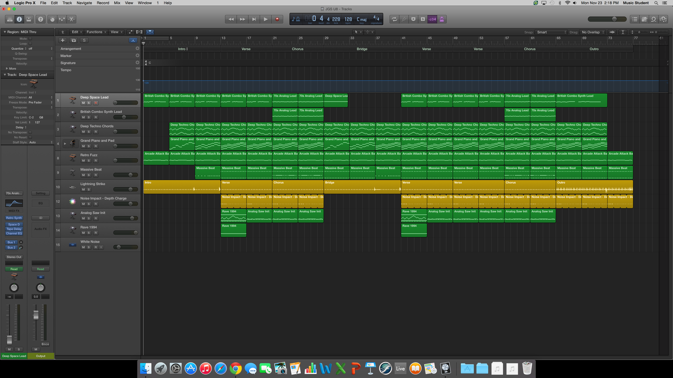This screenshot has height=378, width=673.
Task: Click the Grand Piano and Pad instrument icon
Action: click(73, 143)
